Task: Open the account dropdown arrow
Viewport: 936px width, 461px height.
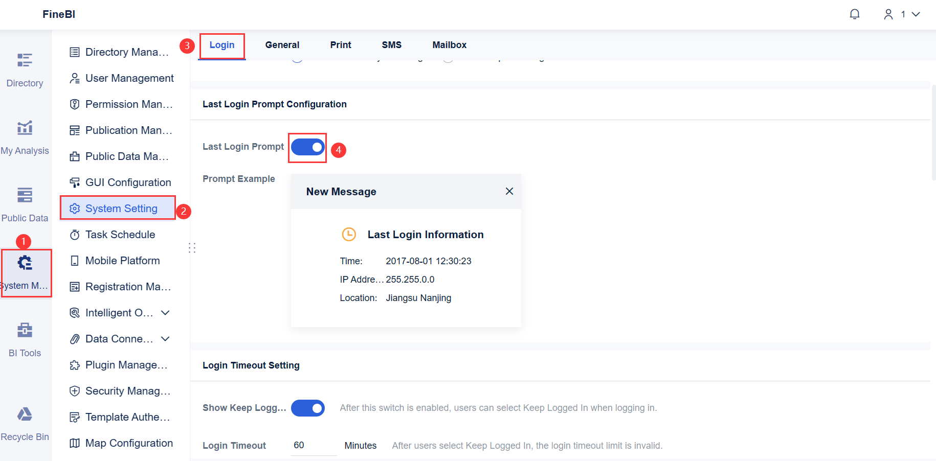Action: pyautogui.click(x=916, y=14)
